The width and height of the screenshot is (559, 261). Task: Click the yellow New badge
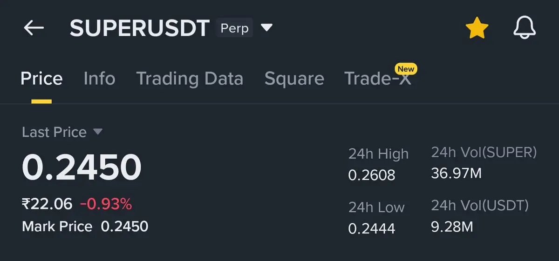coord(405,69)
